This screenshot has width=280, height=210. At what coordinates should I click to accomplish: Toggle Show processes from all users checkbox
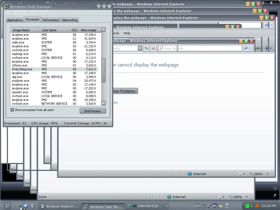point(12,110)
